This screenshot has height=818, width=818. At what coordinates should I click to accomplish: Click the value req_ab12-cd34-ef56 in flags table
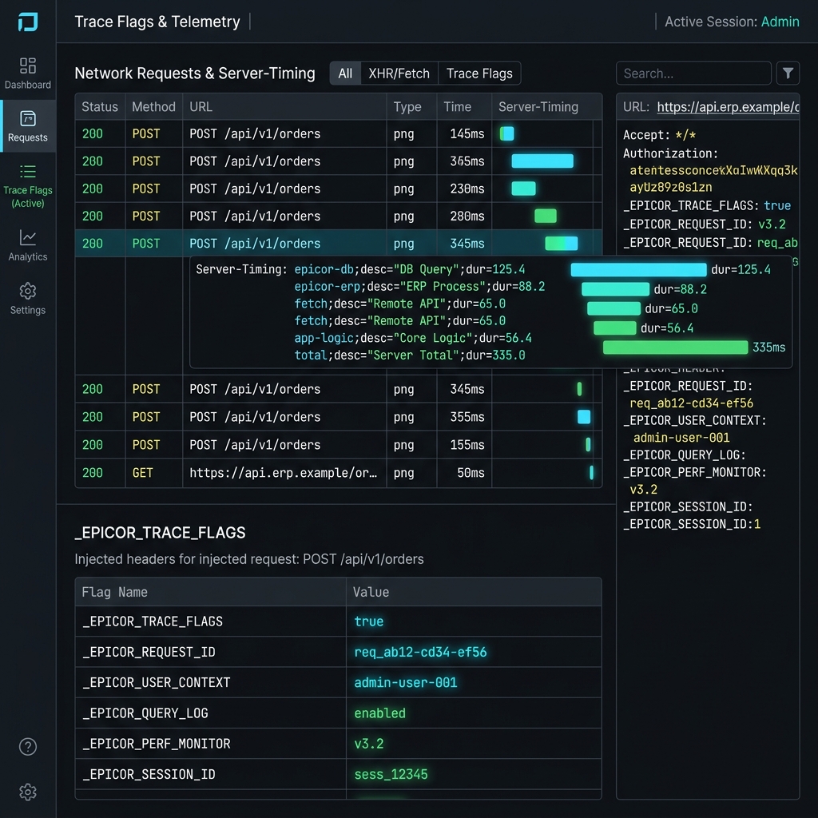[420, 652]
